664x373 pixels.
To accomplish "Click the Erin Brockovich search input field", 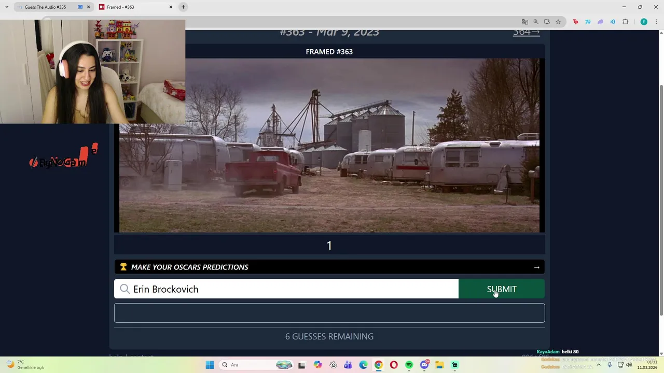I will [286, 289].
